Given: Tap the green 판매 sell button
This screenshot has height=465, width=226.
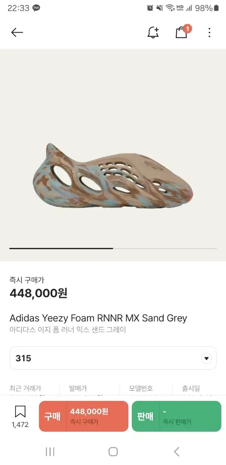Looking at the screenshot, I should coord(176,416).
